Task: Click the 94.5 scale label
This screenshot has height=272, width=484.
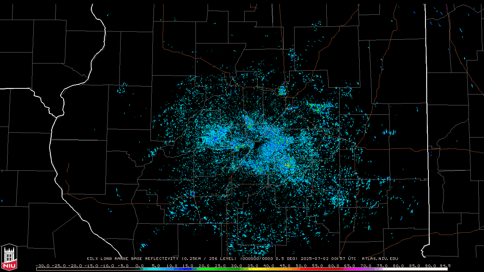Action: pyautogui.click(x=445, y=266)
